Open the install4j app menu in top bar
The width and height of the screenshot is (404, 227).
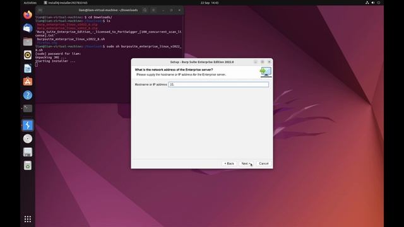coord(66,3)
